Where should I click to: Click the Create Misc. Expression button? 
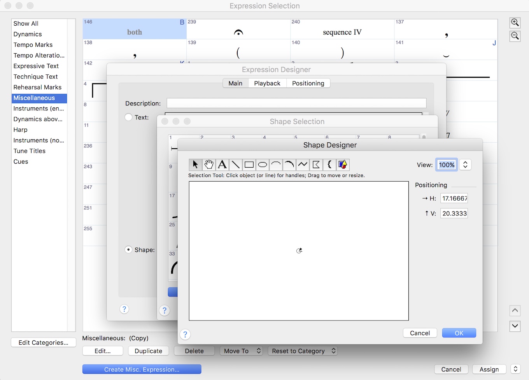(142, 369)
